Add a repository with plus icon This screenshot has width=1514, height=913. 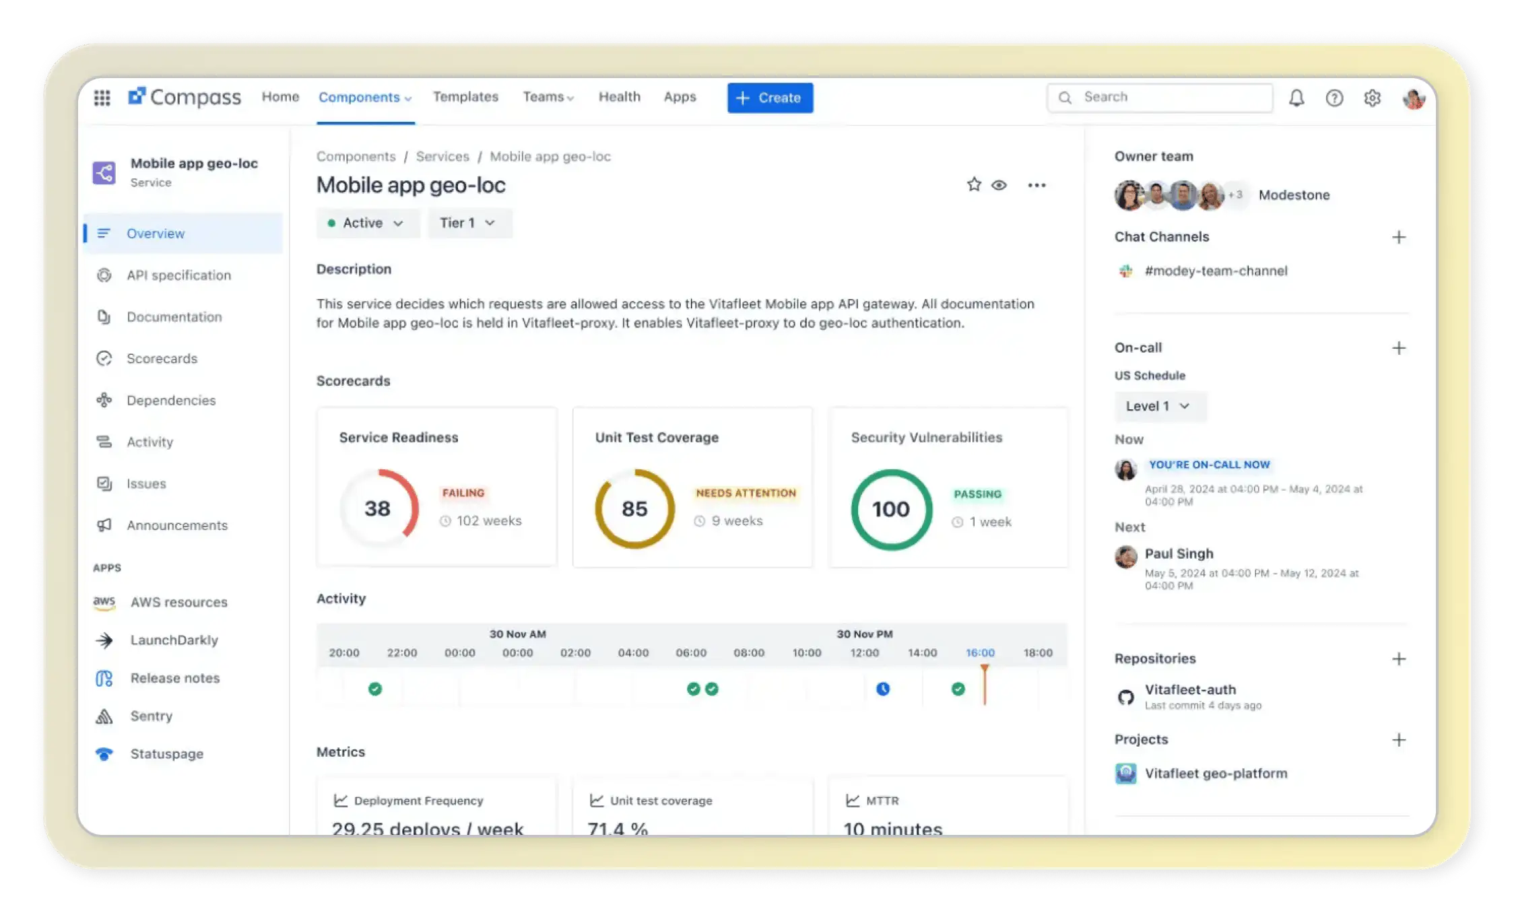(1399, 659)
